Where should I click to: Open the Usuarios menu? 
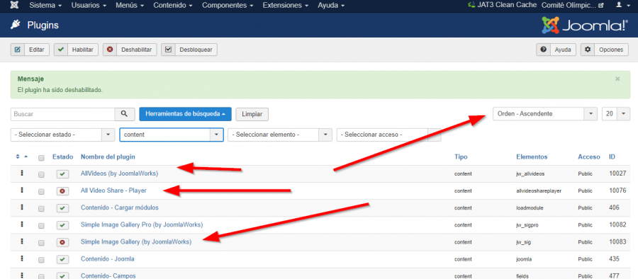pyautogui.click(x=89, y=6)
